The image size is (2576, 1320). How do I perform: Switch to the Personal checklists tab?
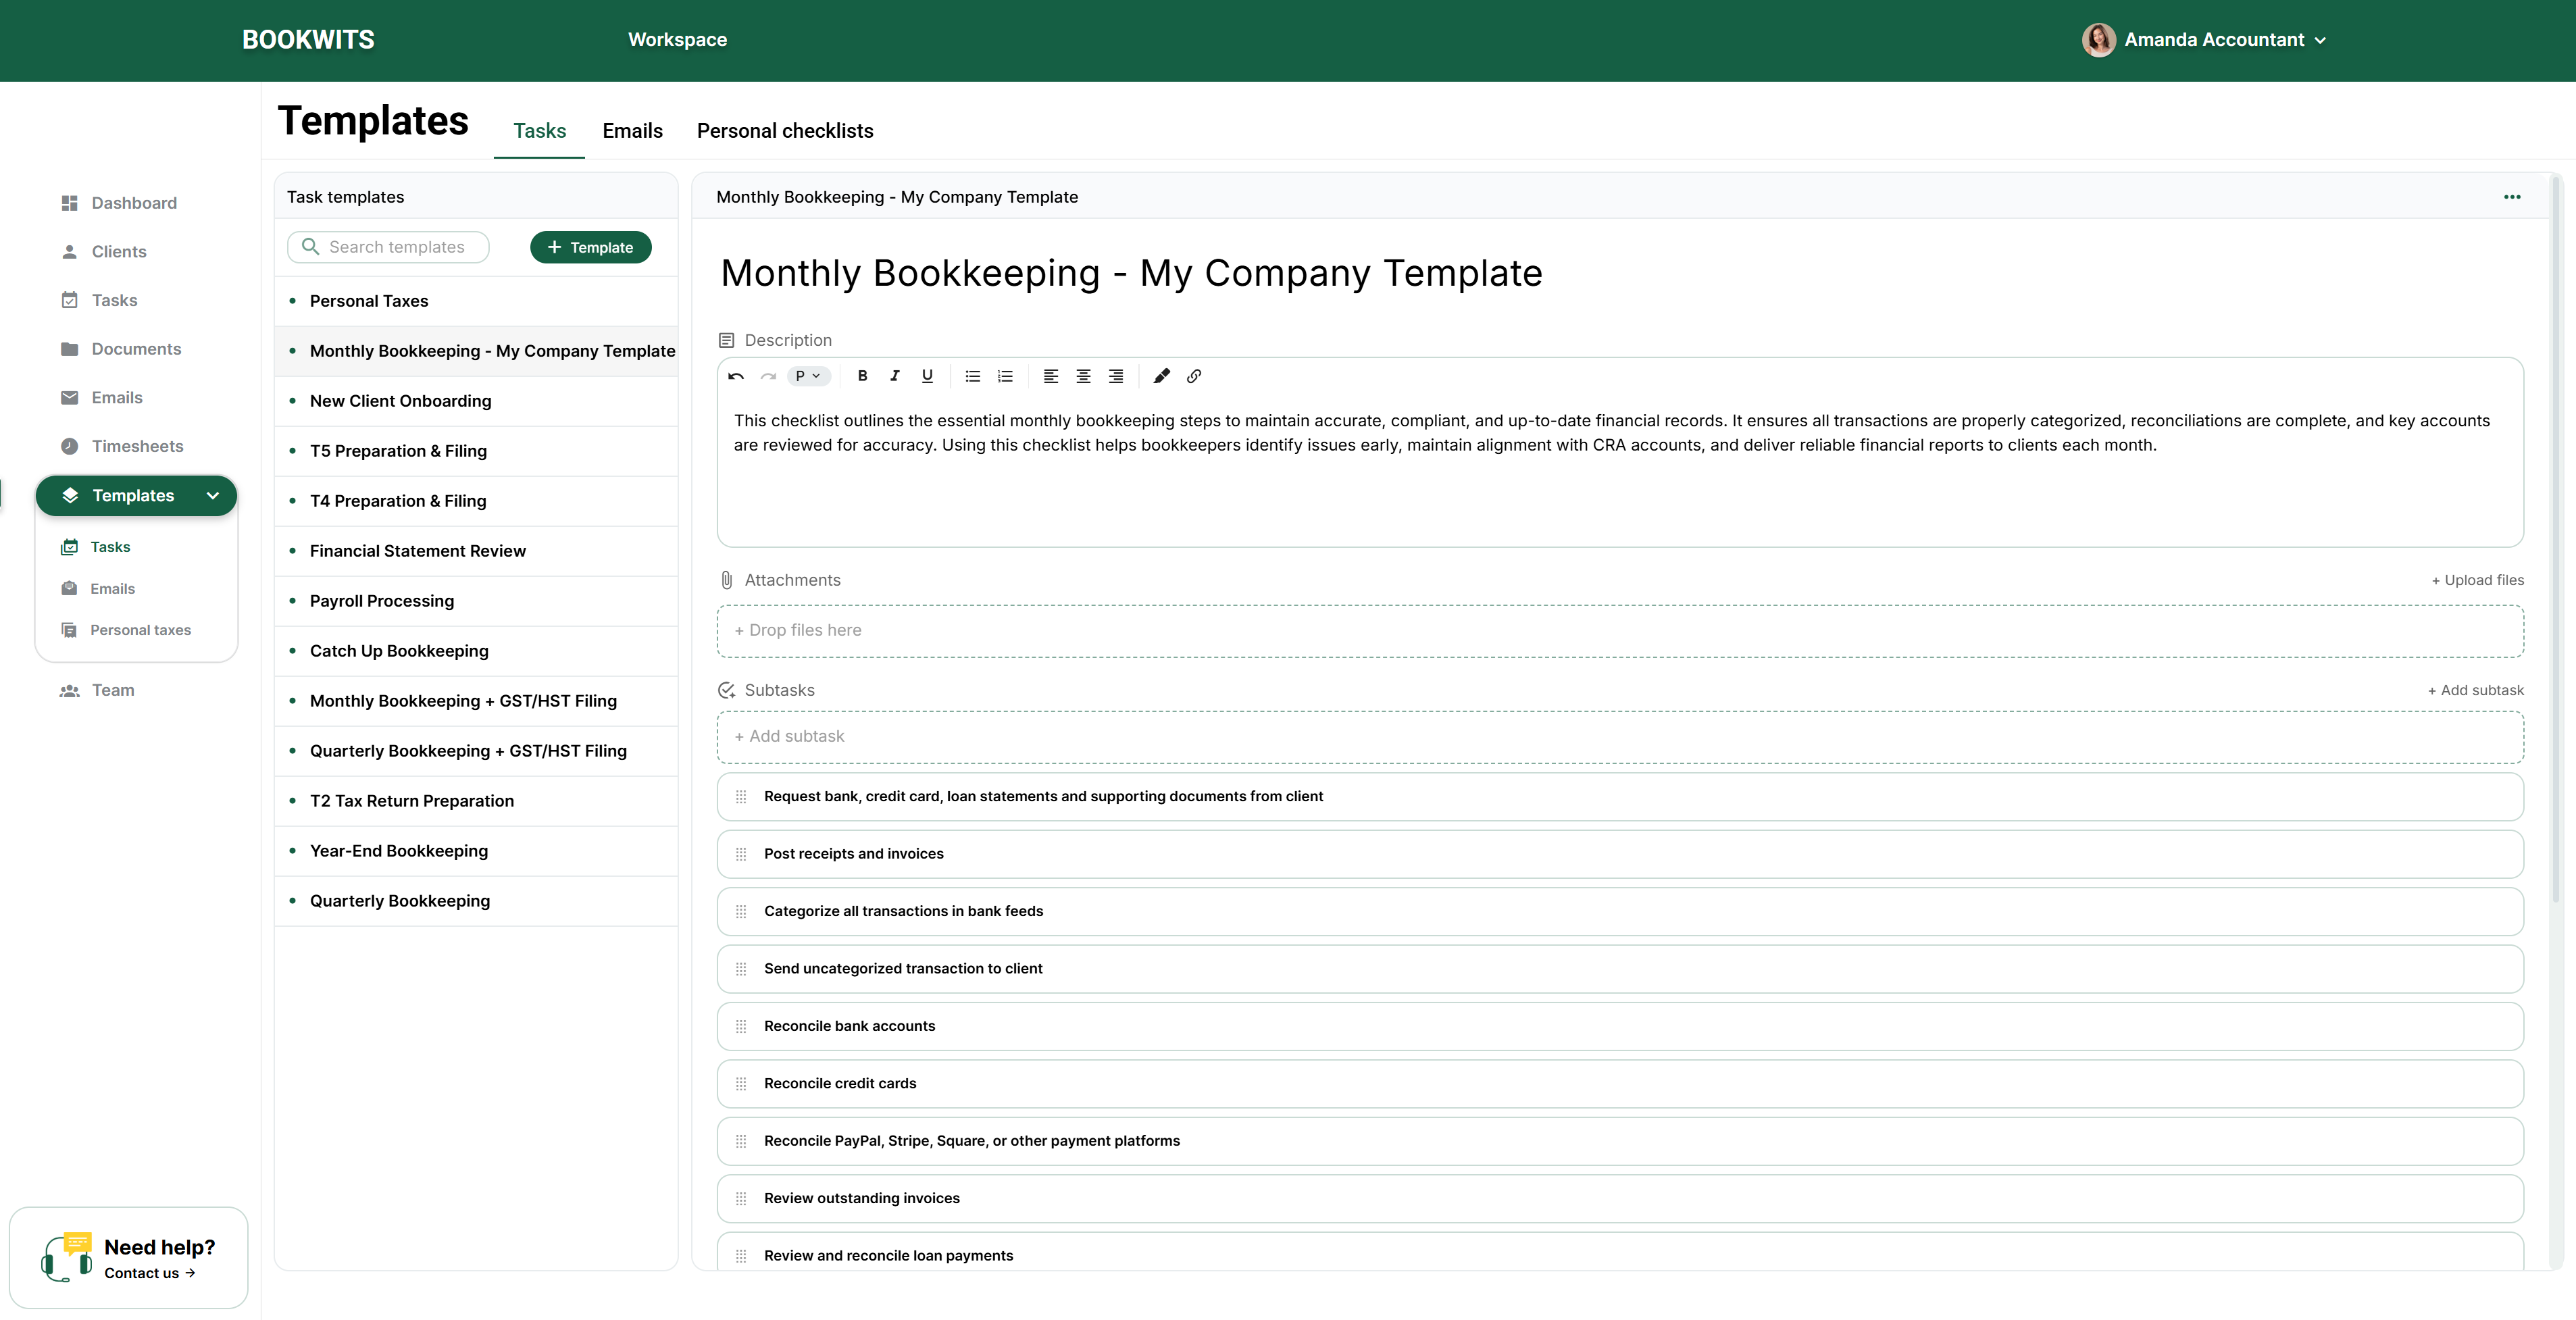(785, 131)
